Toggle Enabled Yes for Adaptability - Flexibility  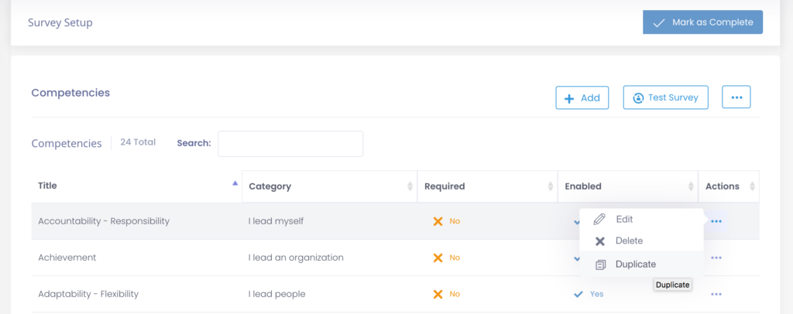click(589, 294)
